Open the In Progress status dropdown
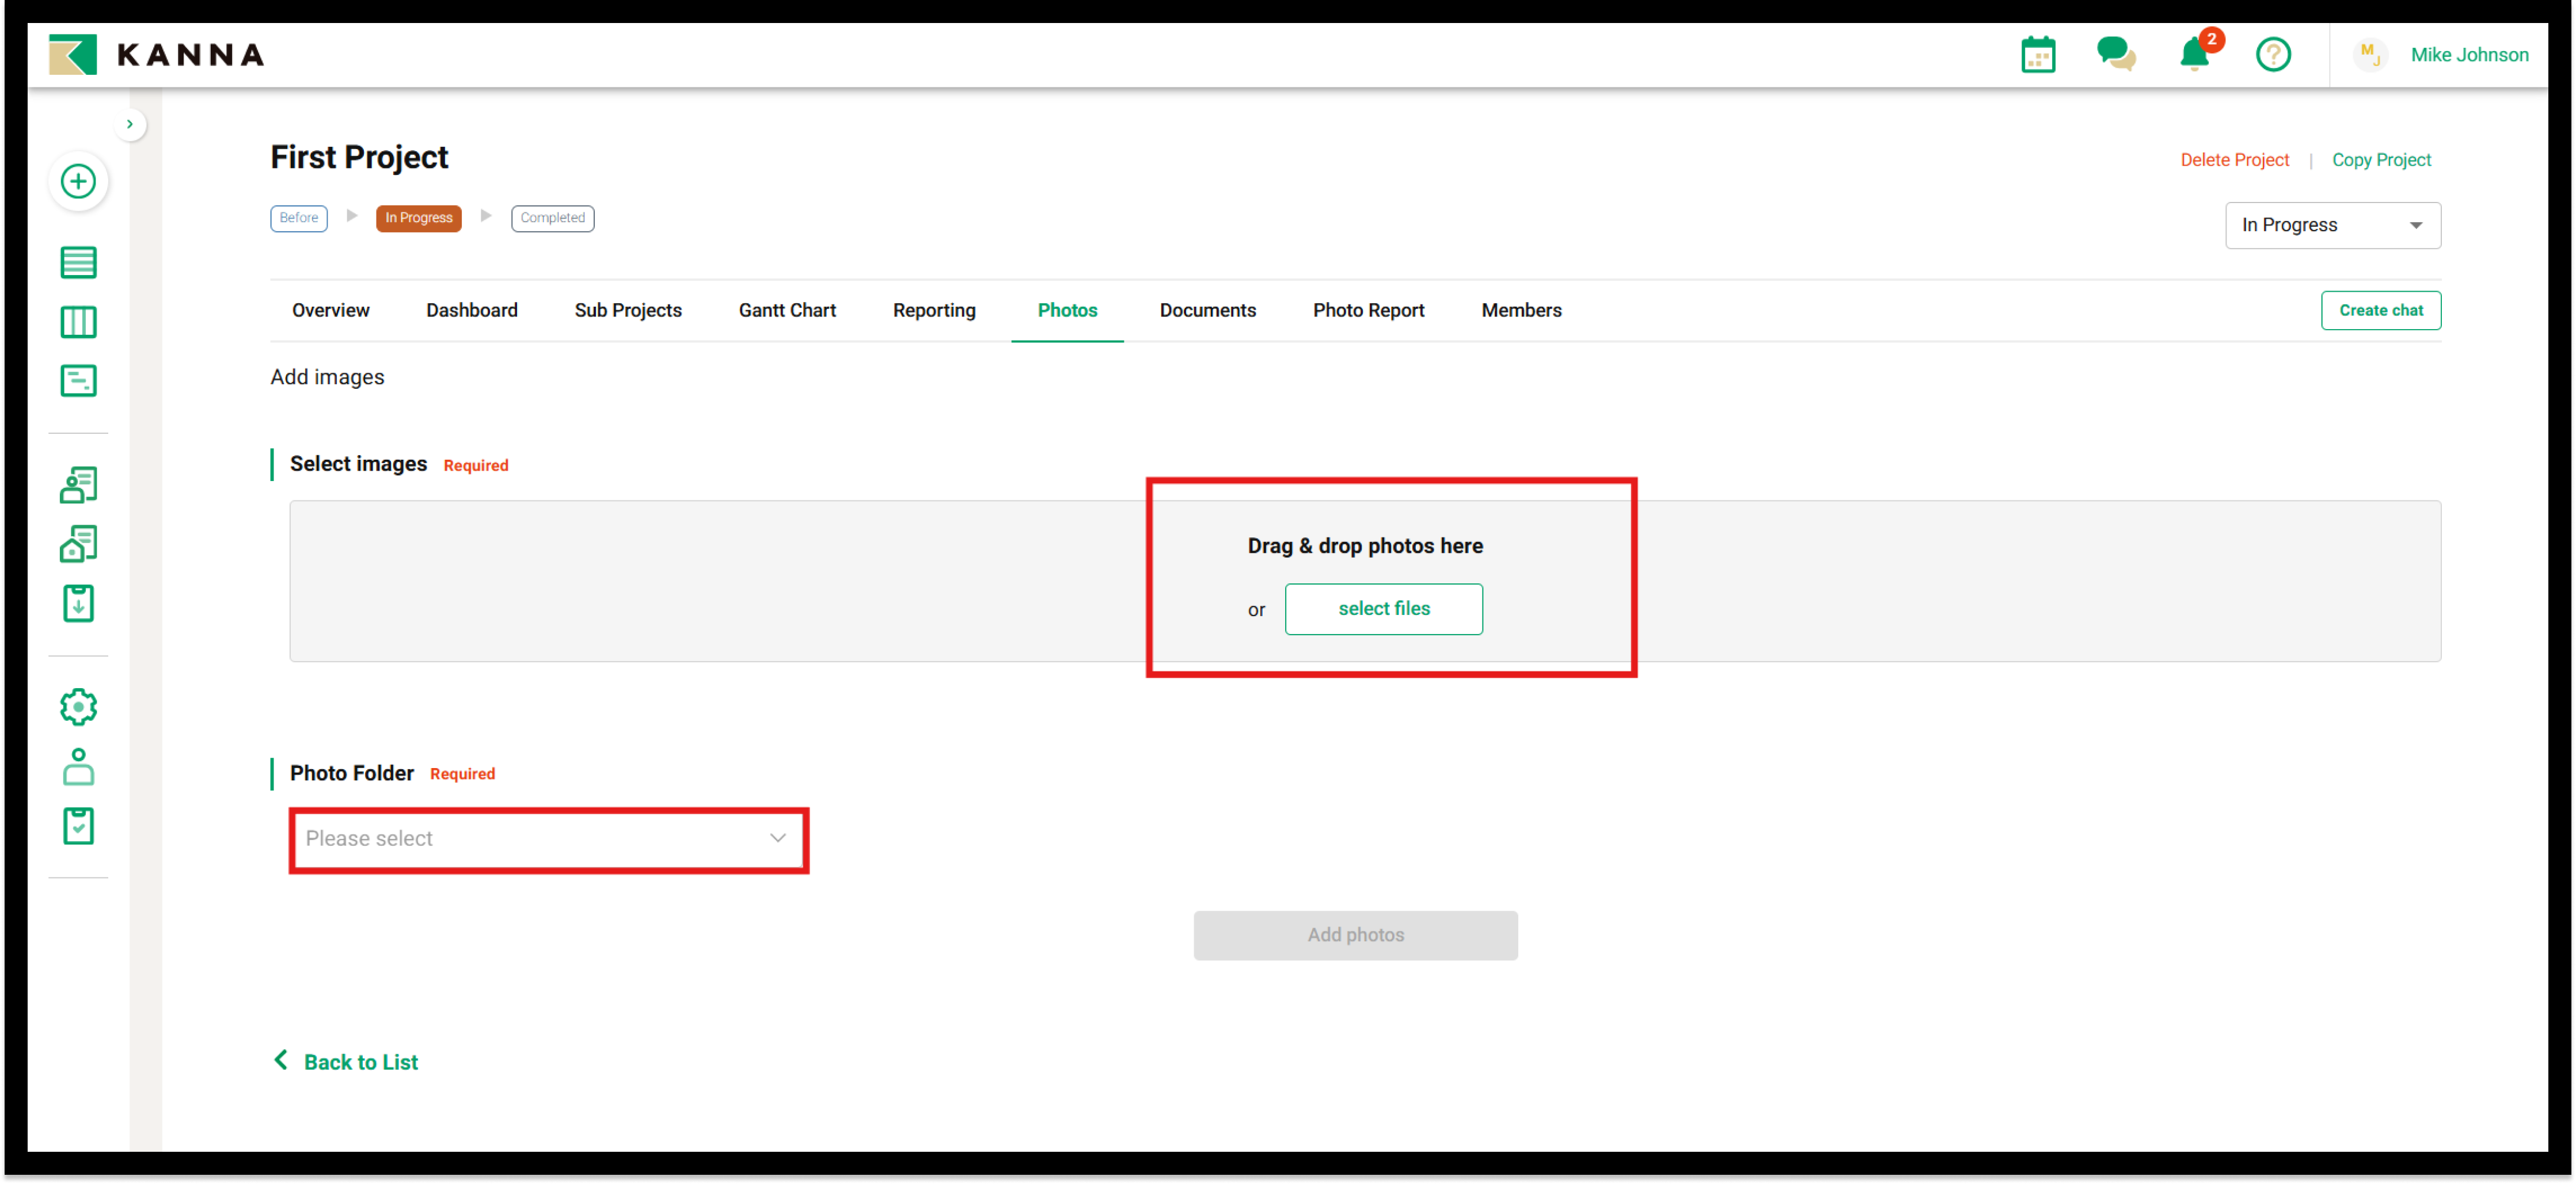2576x1184 pixels. coord(2331,225)
